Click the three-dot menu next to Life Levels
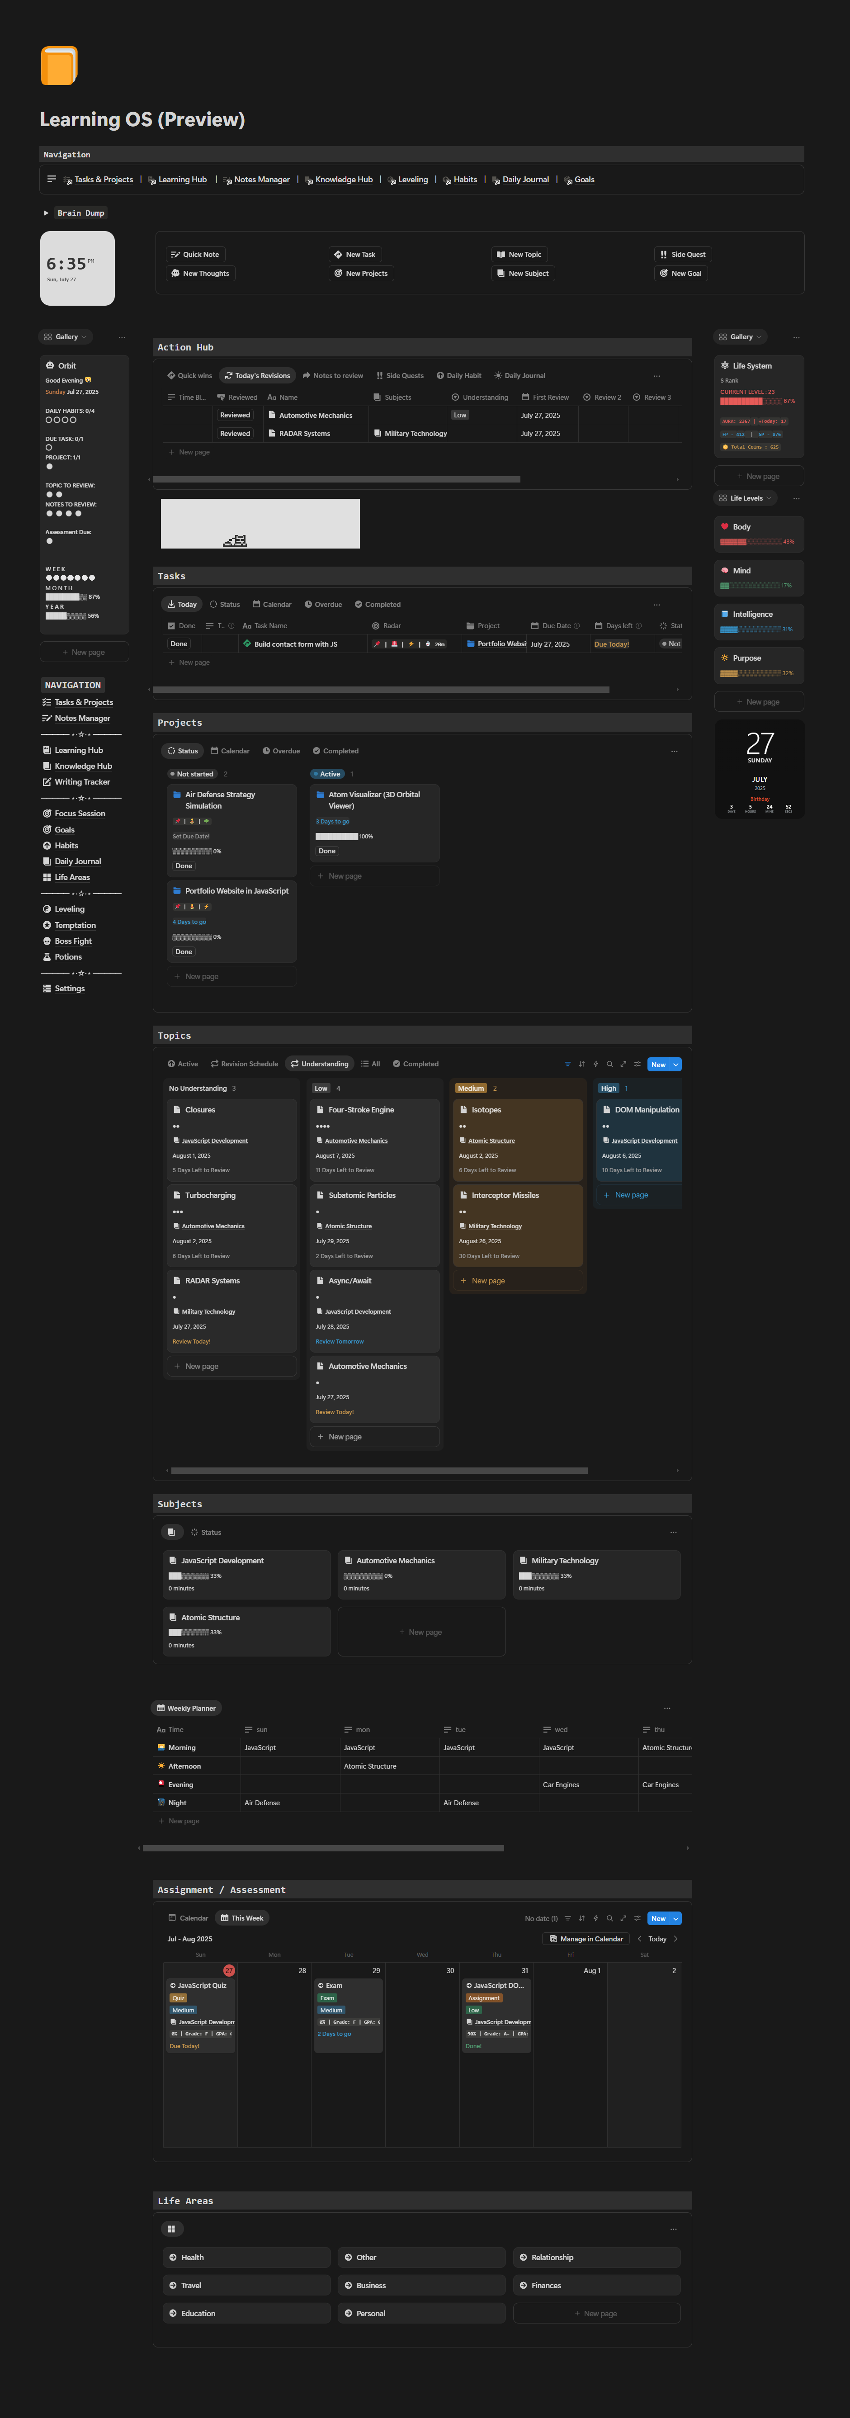The width and height of the screenshot is (850, 2418). click(797, 498)
